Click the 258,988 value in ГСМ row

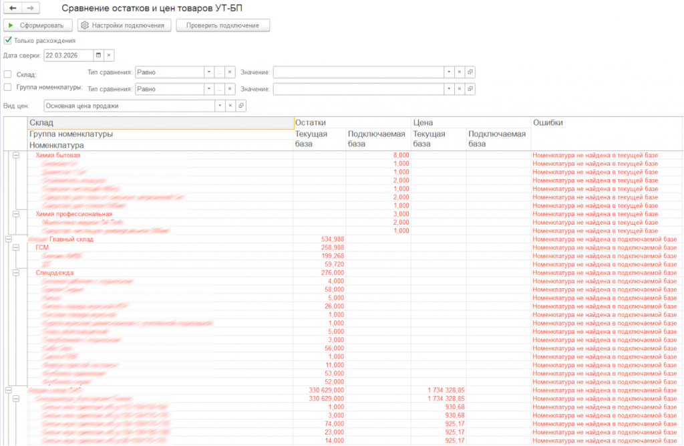333,247
